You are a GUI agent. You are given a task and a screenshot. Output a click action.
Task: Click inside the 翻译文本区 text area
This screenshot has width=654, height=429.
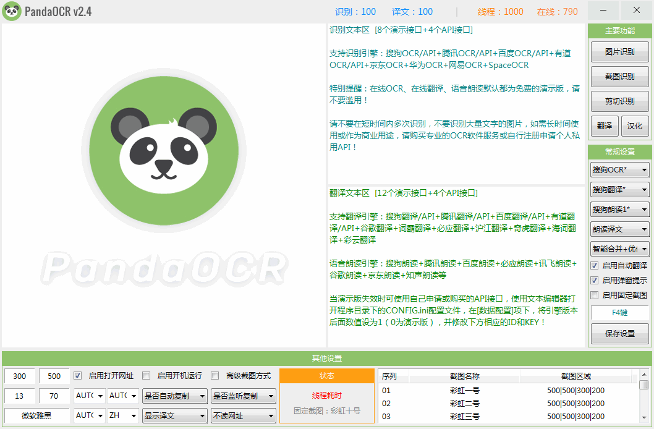456,267
